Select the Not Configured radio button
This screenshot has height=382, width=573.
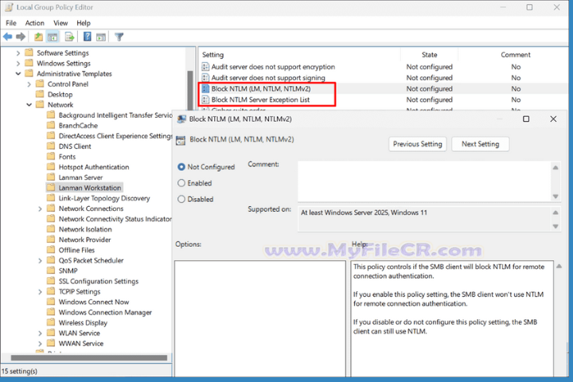pos(181,166)
